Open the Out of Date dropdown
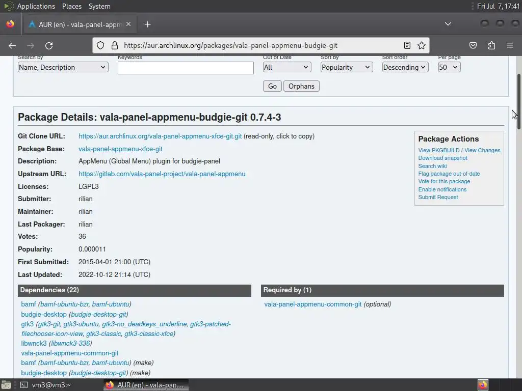This screenshot has height=391, width=522. pos(287,67)
